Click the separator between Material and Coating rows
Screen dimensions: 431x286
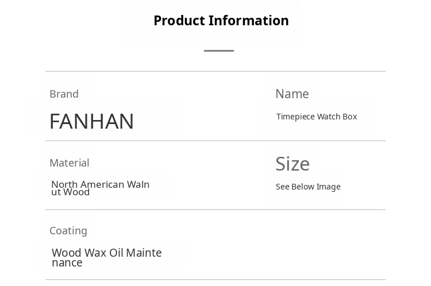coord(215,210)
